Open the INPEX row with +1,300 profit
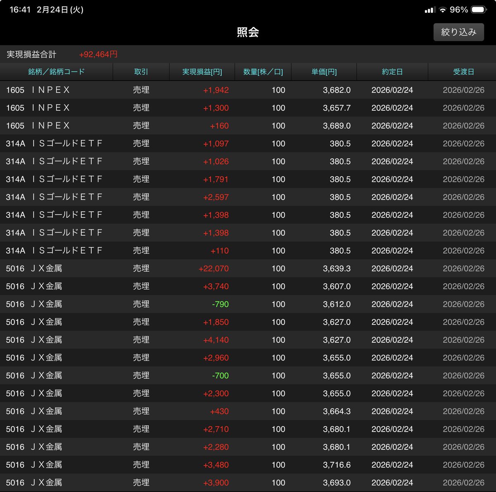The width and height of the screenshot is (496, 492). pyautogui.click(x=248, y=107)
